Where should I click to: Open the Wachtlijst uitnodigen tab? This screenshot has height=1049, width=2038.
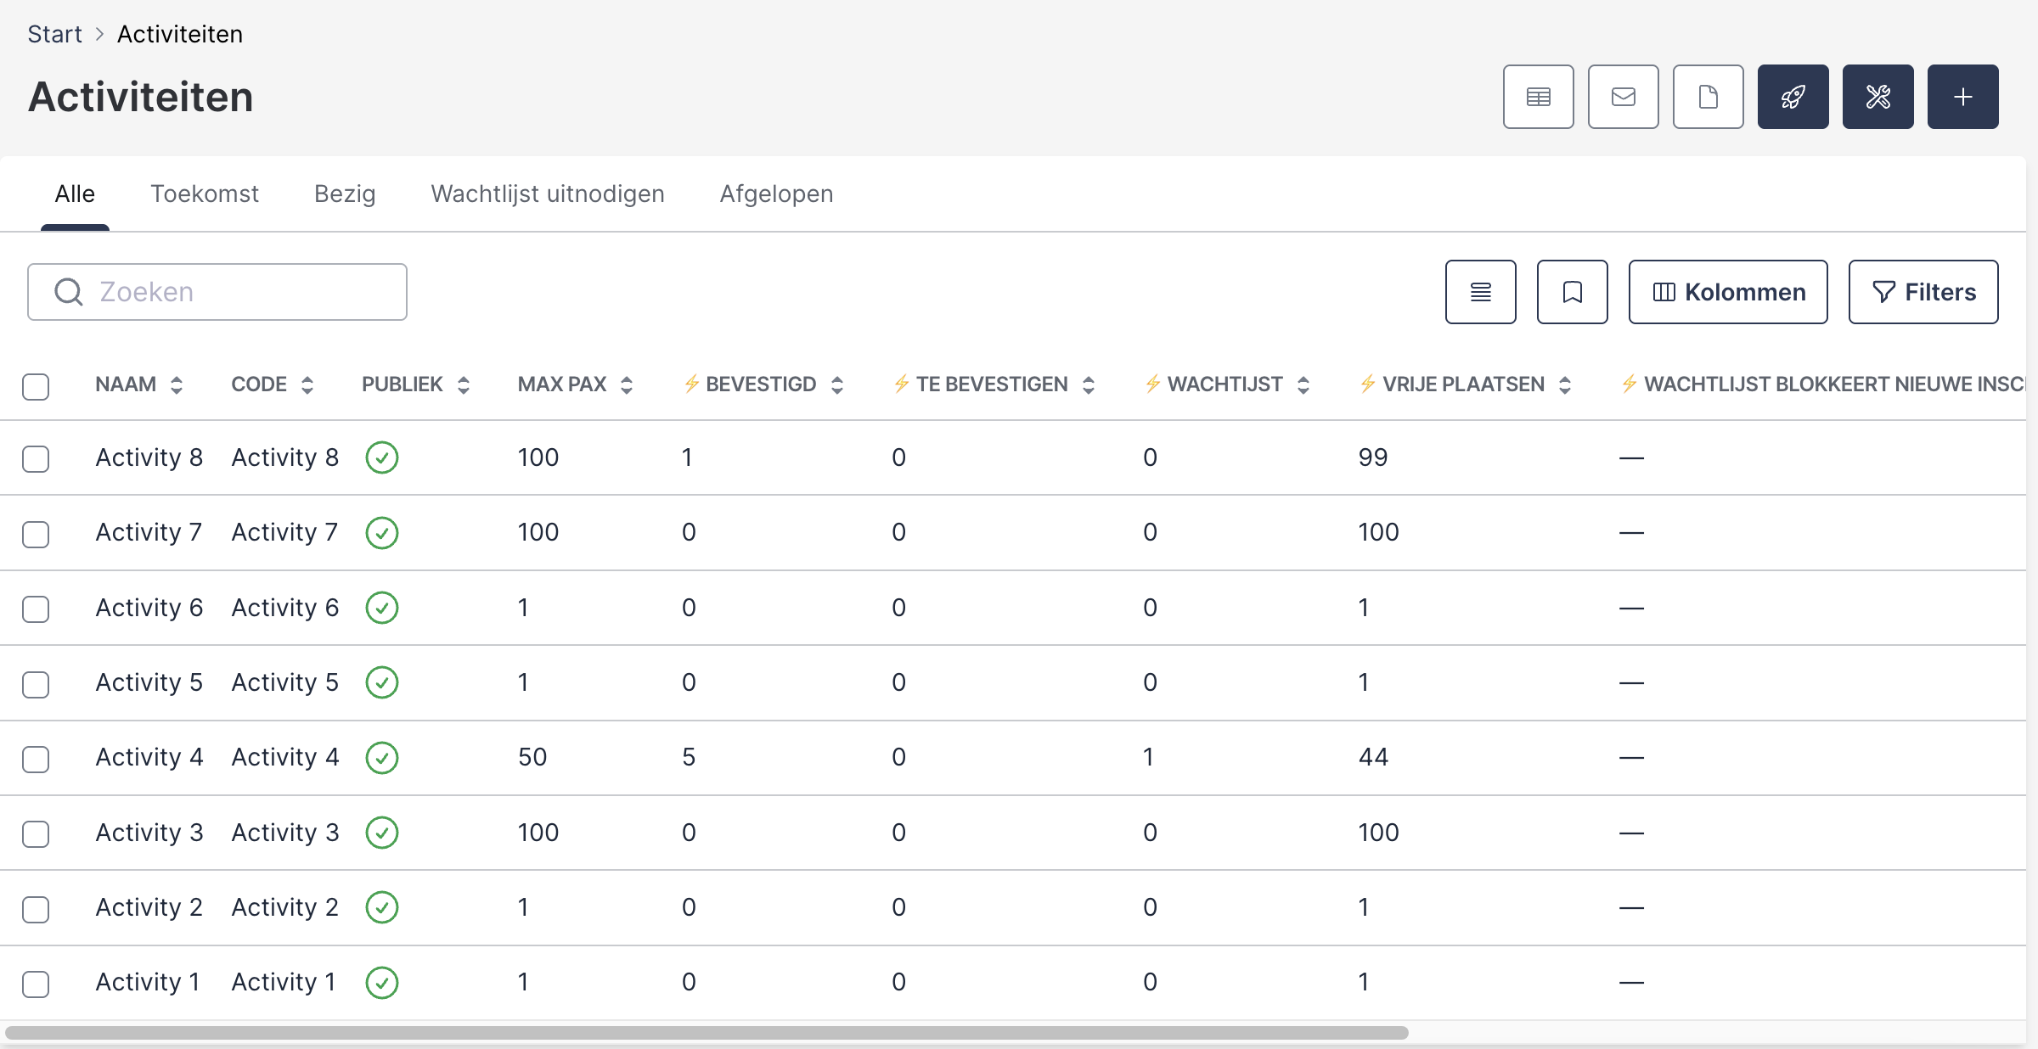click(548, 194)
